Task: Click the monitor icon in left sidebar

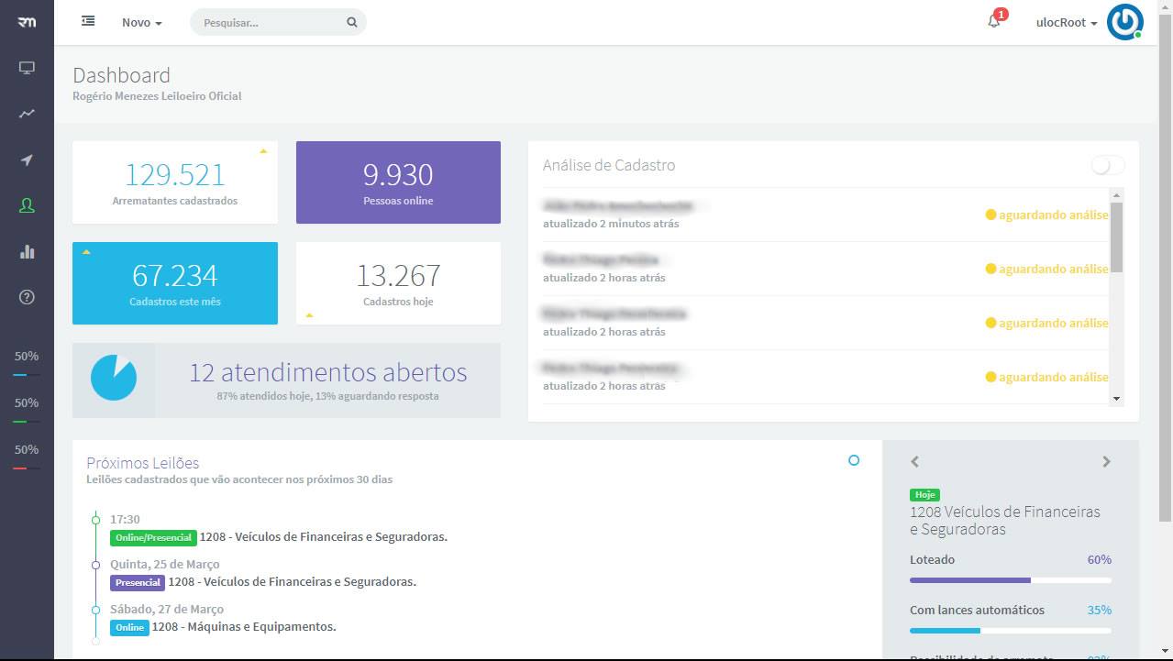Action: pos(27,68)
